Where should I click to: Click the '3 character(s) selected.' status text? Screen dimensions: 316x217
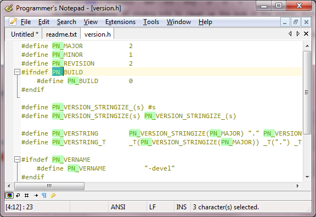coord(225,207)
